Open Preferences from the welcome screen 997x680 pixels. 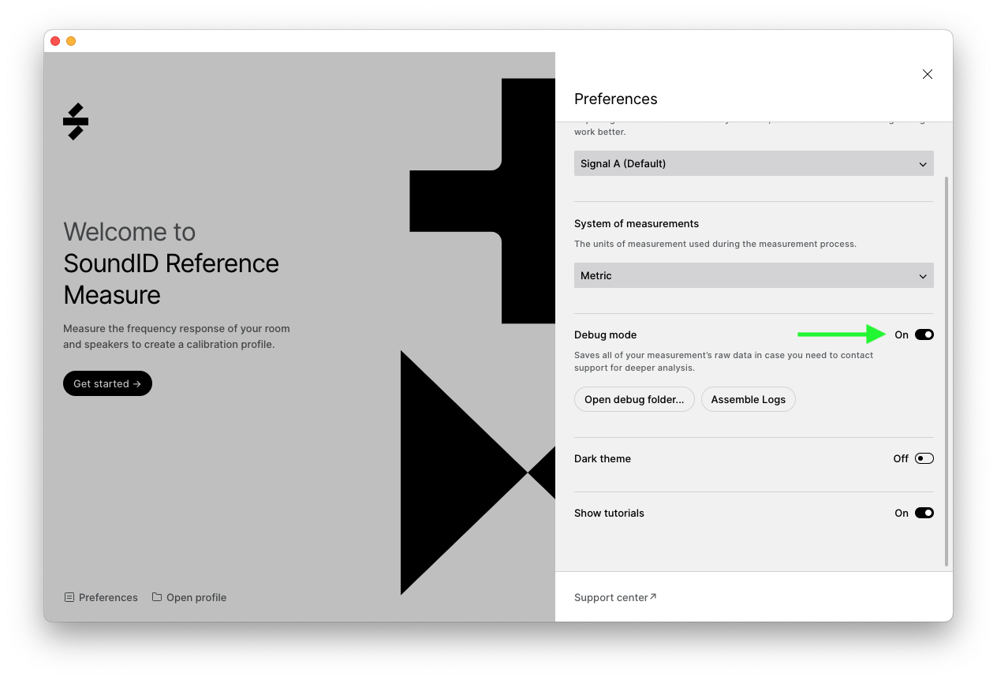101,597
